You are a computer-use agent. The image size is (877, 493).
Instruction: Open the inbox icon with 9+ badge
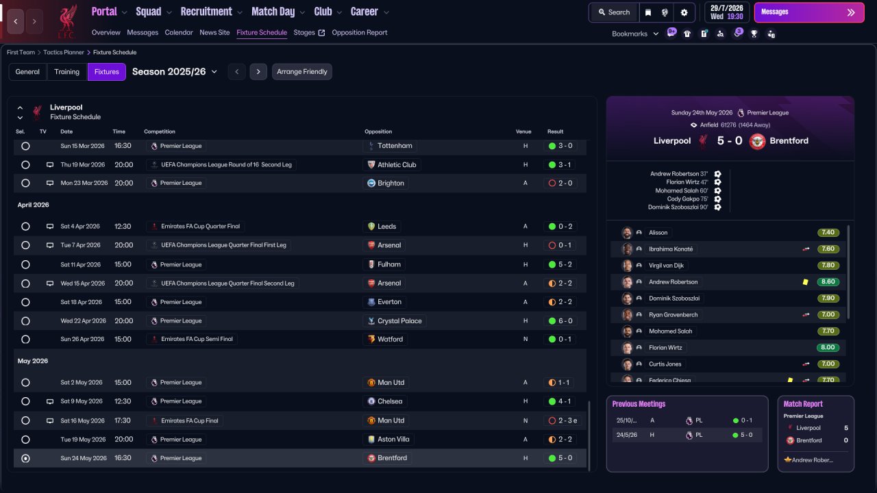[x=671, y=33]
